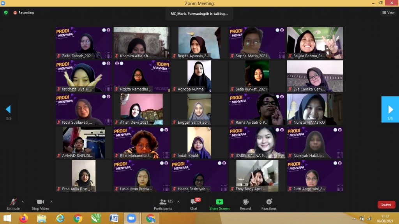Viewport: 399px width, 224px height.
Task: Expand video options arrow next to Stop Video
Action: (x=51, y=202)
